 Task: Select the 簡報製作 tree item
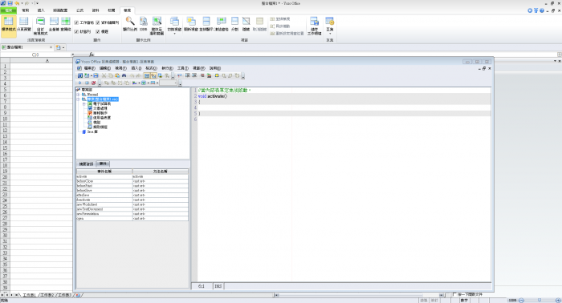(x=100, y=113)
